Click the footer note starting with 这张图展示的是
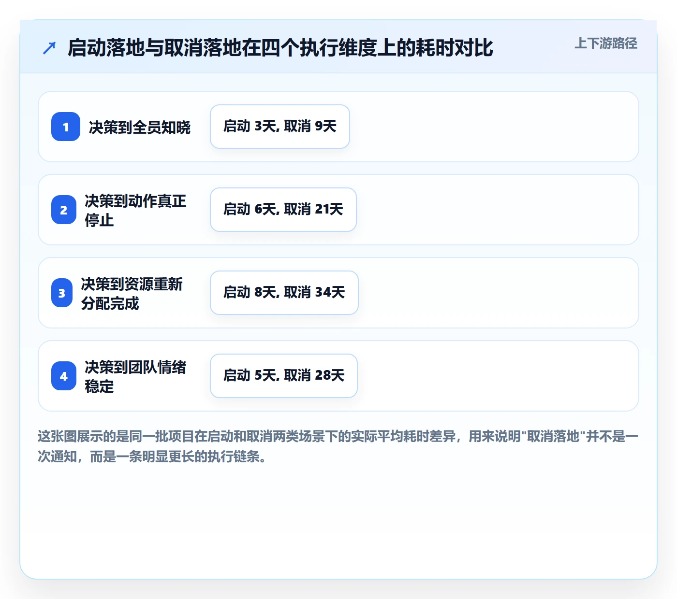Image resolution: width=677 pixels, height=599 pixels. 338,446
